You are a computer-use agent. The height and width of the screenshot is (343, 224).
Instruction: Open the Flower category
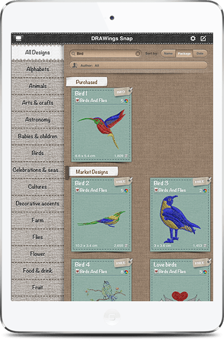[37, 254]
